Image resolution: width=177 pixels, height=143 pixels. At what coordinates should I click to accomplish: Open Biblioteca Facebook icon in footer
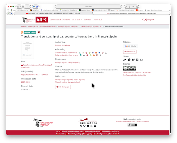[81, 126]
